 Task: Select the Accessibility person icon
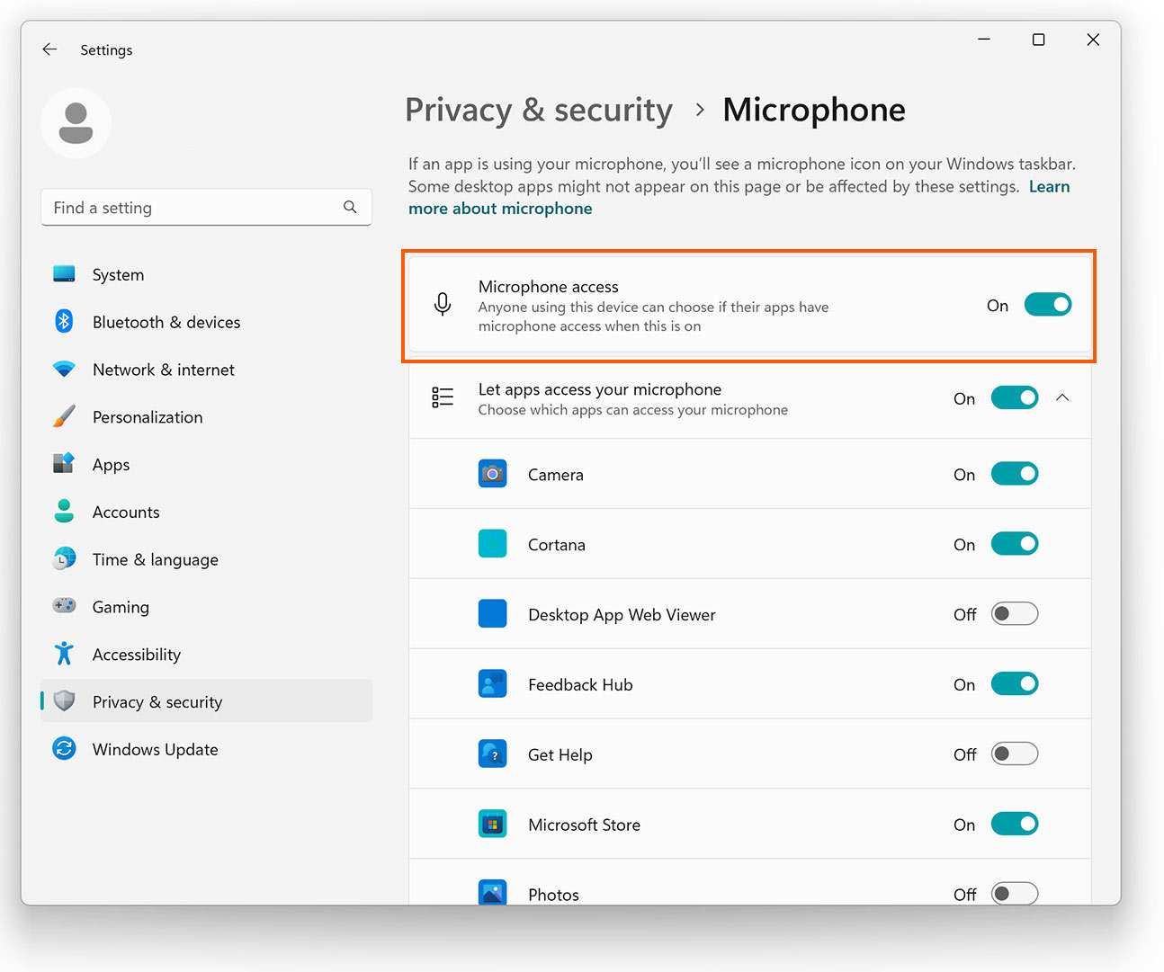64,654
